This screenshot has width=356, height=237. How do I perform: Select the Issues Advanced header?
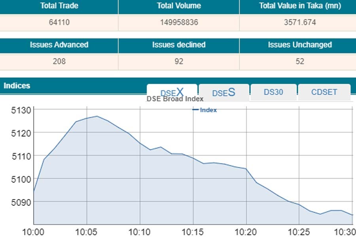59,45
